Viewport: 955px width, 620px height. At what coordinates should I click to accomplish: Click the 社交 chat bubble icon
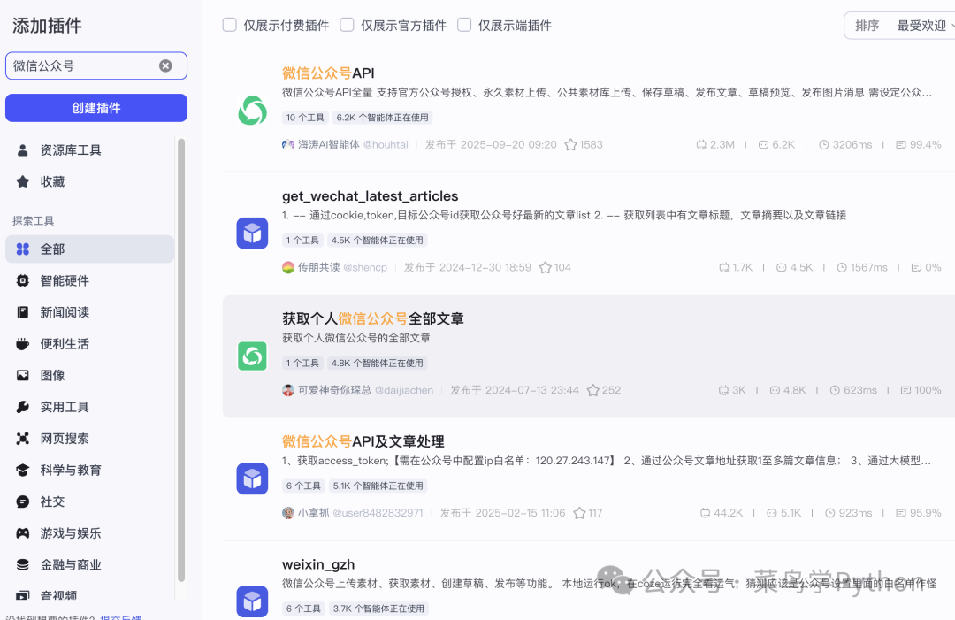22,501
